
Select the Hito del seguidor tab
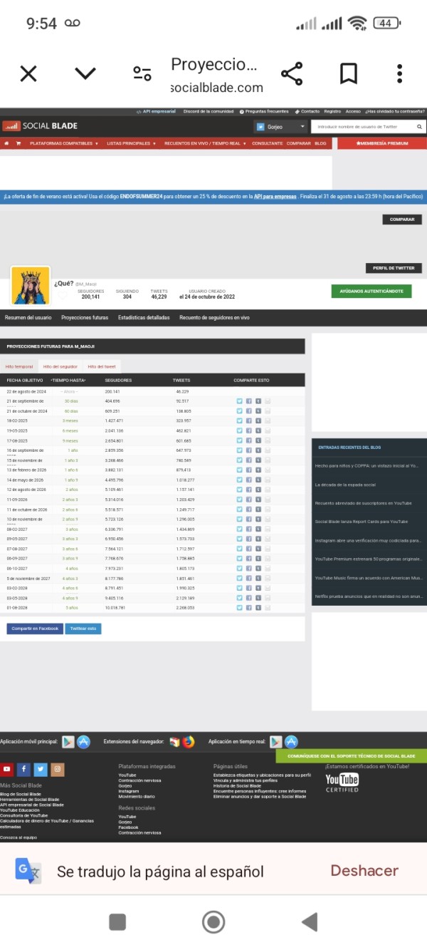(x=60, y=366)
